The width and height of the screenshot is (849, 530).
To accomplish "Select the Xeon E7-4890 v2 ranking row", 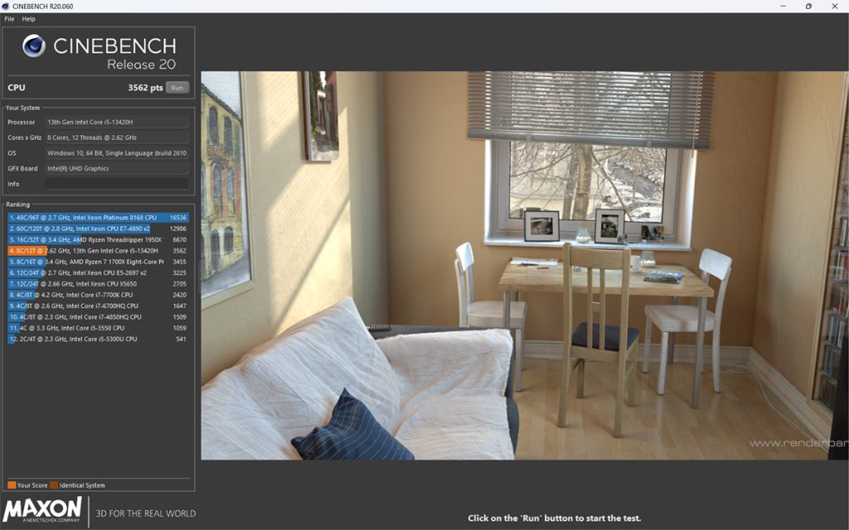I will [x=98, y=229].
